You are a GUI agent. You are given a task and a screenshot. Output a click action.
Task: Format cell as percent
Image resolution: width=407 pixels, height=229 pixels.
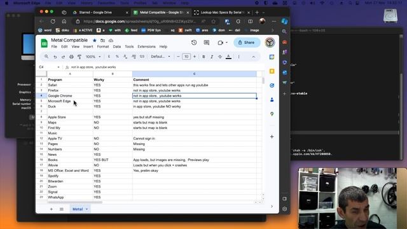click(x=117, y=57)
